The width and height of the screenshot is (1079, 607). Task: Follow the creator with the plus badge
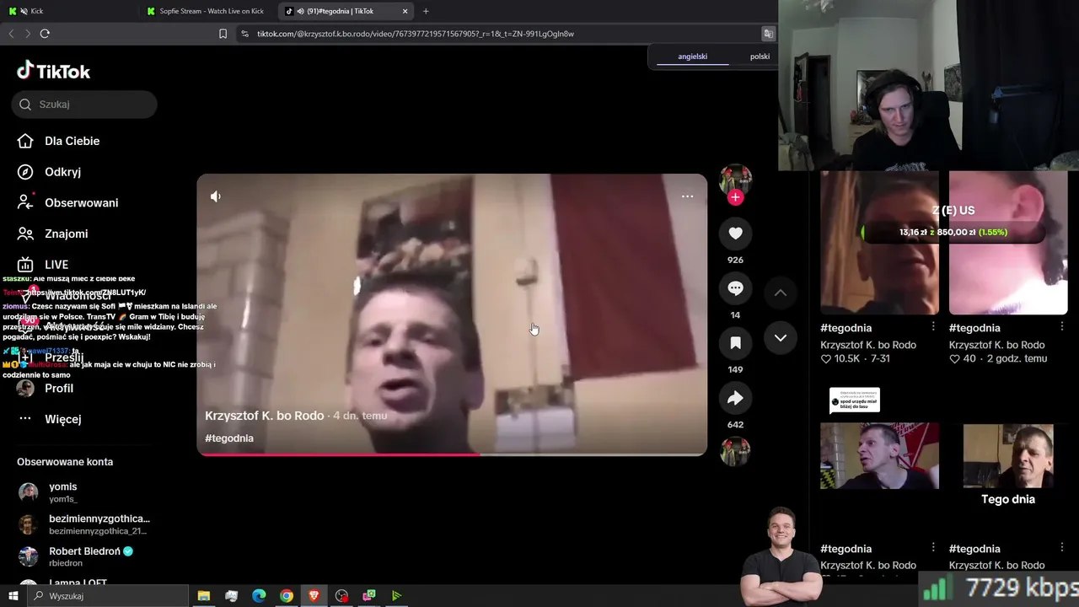[x=735, y=197]
